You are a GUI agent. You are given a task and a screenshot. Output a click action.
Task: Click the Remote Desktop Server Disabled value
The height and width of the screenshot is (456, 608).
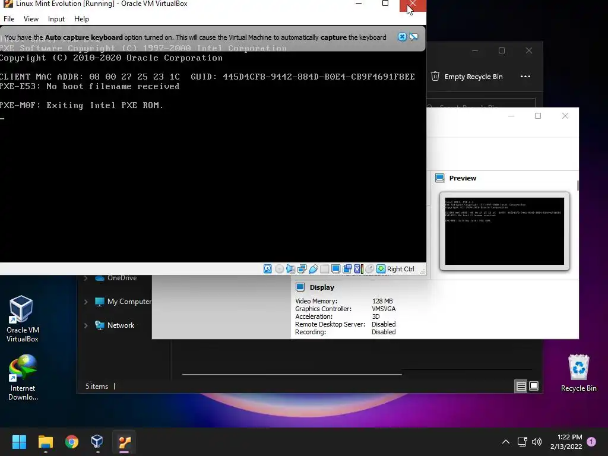(x=384, y=324)
